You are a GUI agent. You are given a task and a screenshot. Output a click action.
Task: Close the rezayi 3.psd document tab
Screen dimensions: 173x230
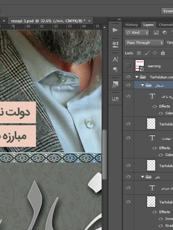click(x=89, y=21)
